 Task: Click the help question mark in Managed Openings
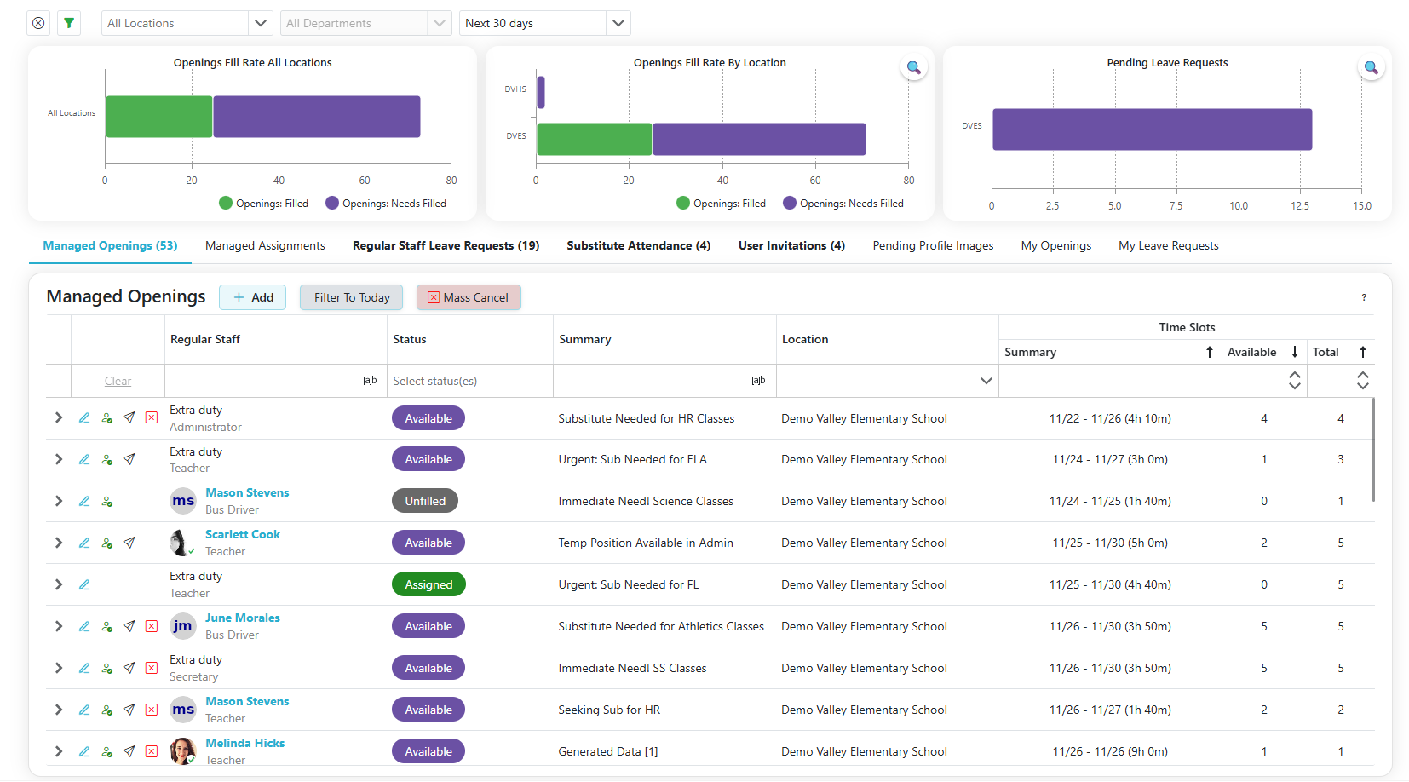pyautogui.click(x=1364, y=297)
